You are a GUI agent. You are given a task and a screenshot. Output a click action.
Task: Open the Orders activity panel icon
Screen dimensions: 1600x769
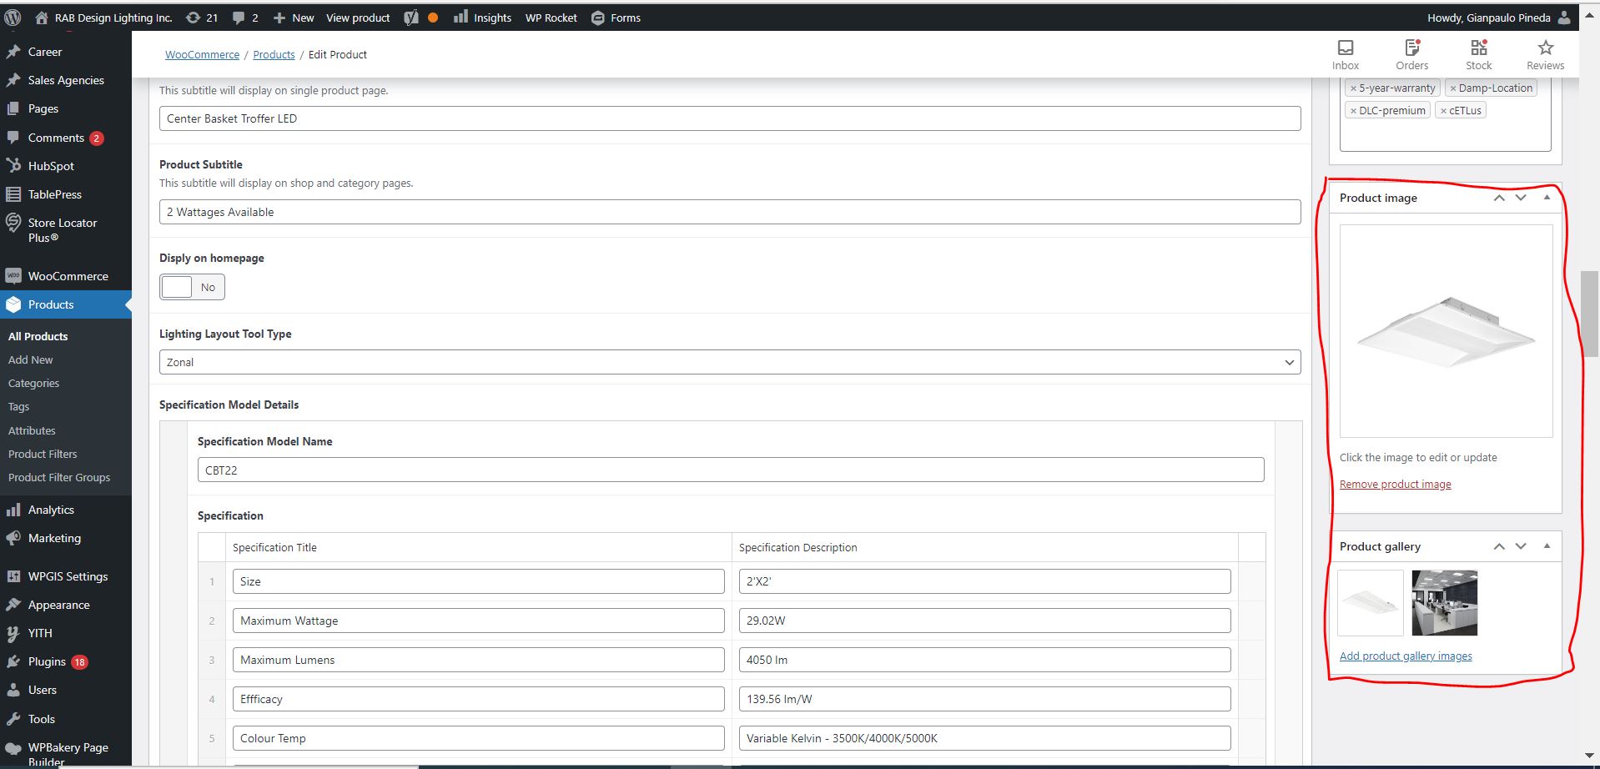1411,54
